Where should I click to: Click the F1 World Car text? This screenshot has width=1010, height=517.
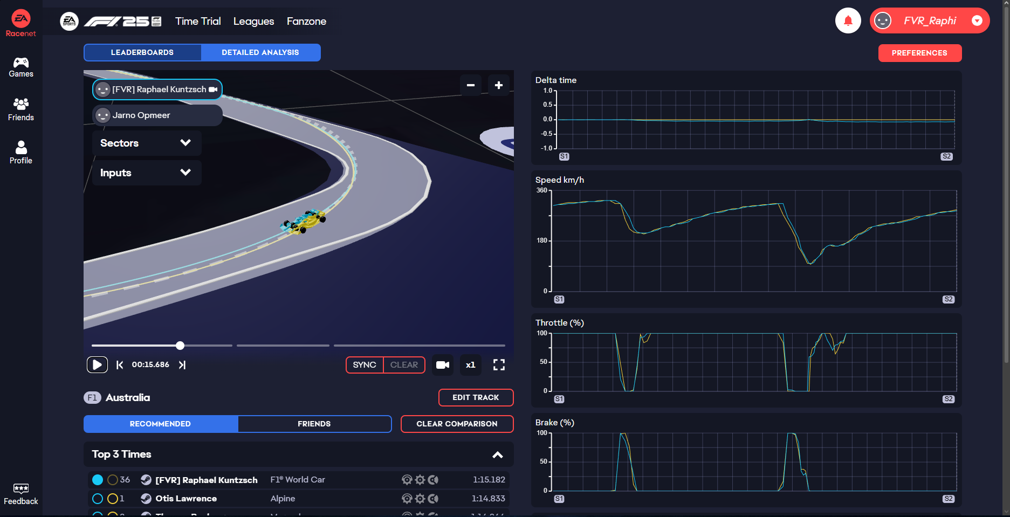click(x=298, y=480)
